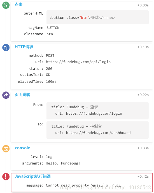This screenshot has width=154, height=193.
Task: Click the +0.42s error timestamp
Action: pyautogui.click(x=143, y=176)
